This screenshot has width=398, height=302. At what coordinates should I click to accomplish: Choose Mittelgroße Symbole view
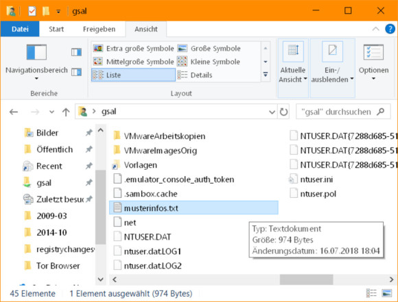tap(134, 62)
